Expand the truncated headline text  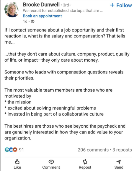point(63,11)
